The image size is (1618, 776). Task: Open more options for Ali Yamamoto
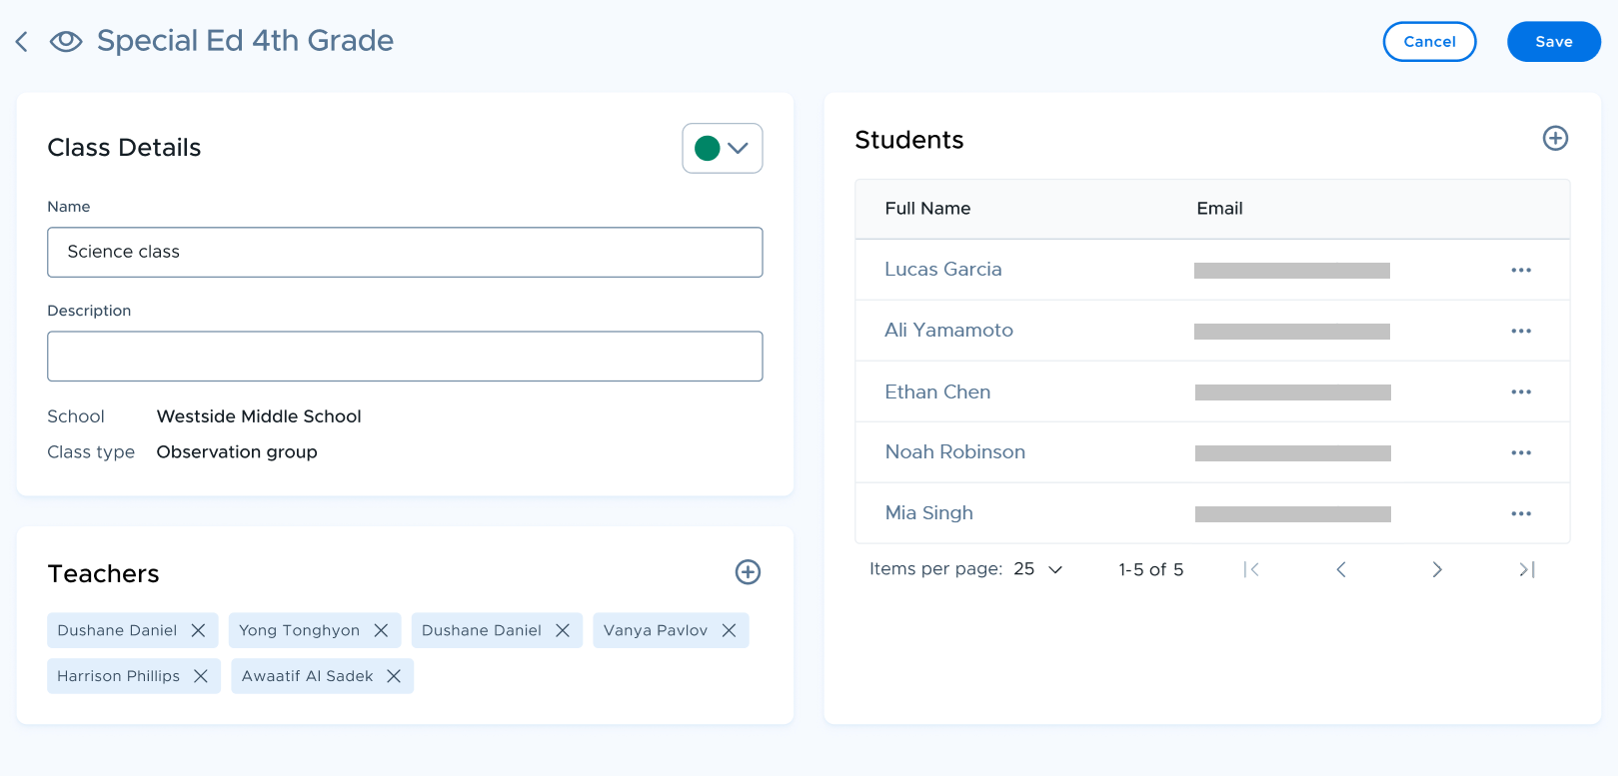pos(1521,331)
